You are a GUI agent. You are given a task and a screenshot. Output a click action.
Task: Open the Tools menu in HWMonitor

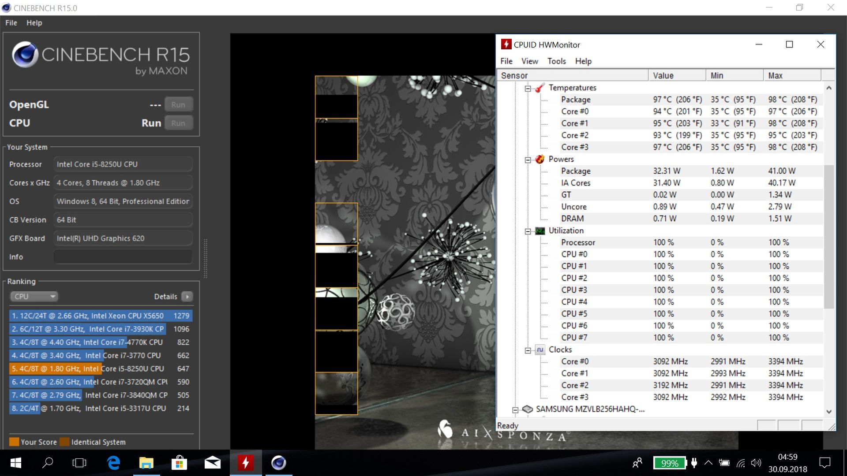(556, 61)
